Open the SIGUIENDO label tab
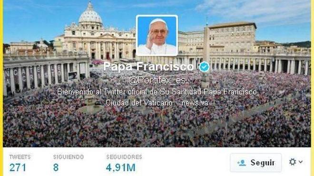This screenshot has height=176, width=314. coord(69,157)
